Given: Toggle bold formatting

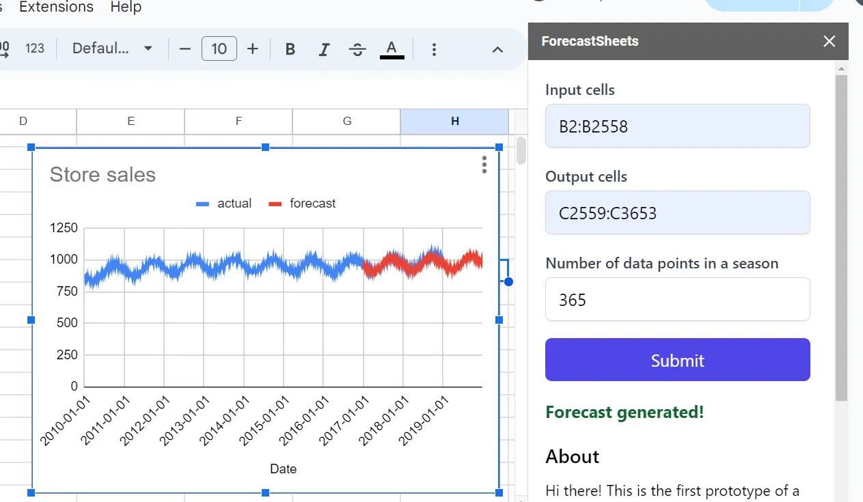Looking at the screenshot, I should tap(290, 48).
